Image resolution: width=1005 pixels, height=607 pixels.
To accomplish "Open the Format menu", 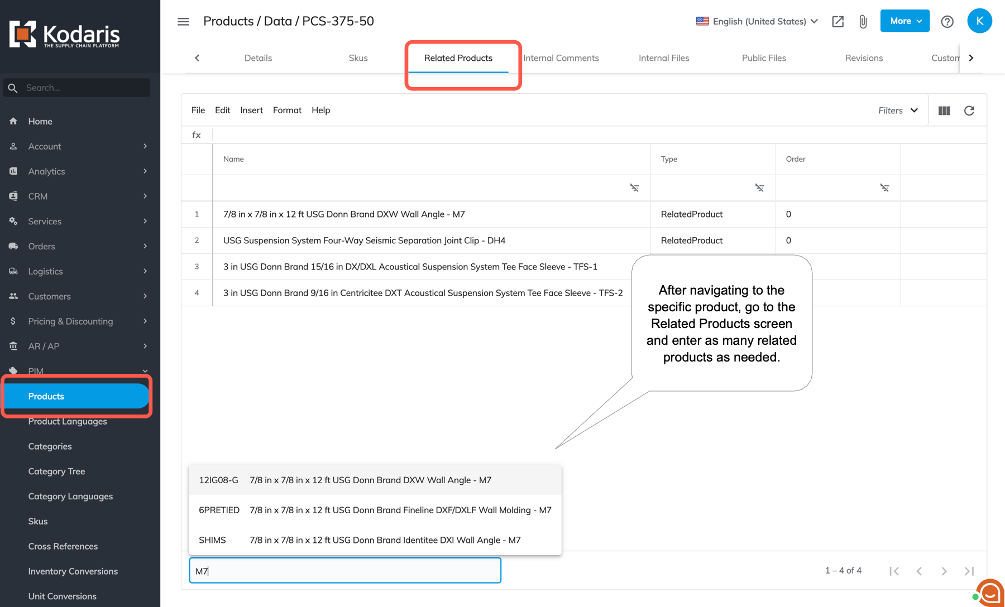I will click(287, 110).
